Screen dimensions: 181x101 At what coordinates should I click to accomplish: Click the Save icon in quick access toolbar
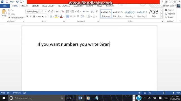click(7, 2)
